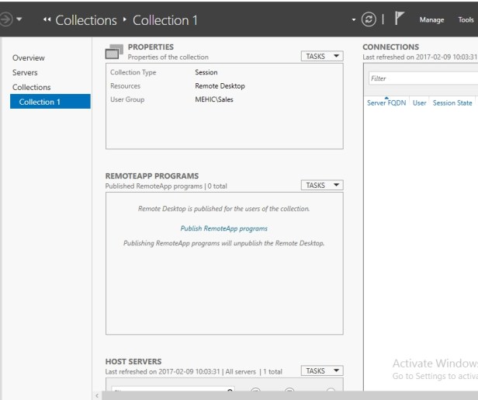The height and width of the screenshot is (400, 478).
Task: Select Servers in the left navigation
Action: click(25, 72)
